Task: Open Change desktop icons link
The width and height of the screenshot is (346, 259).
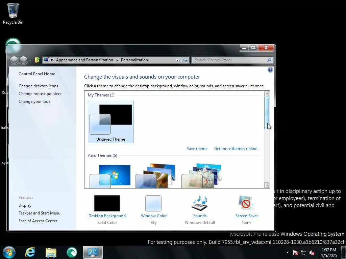Action: [x=39, y=86]
